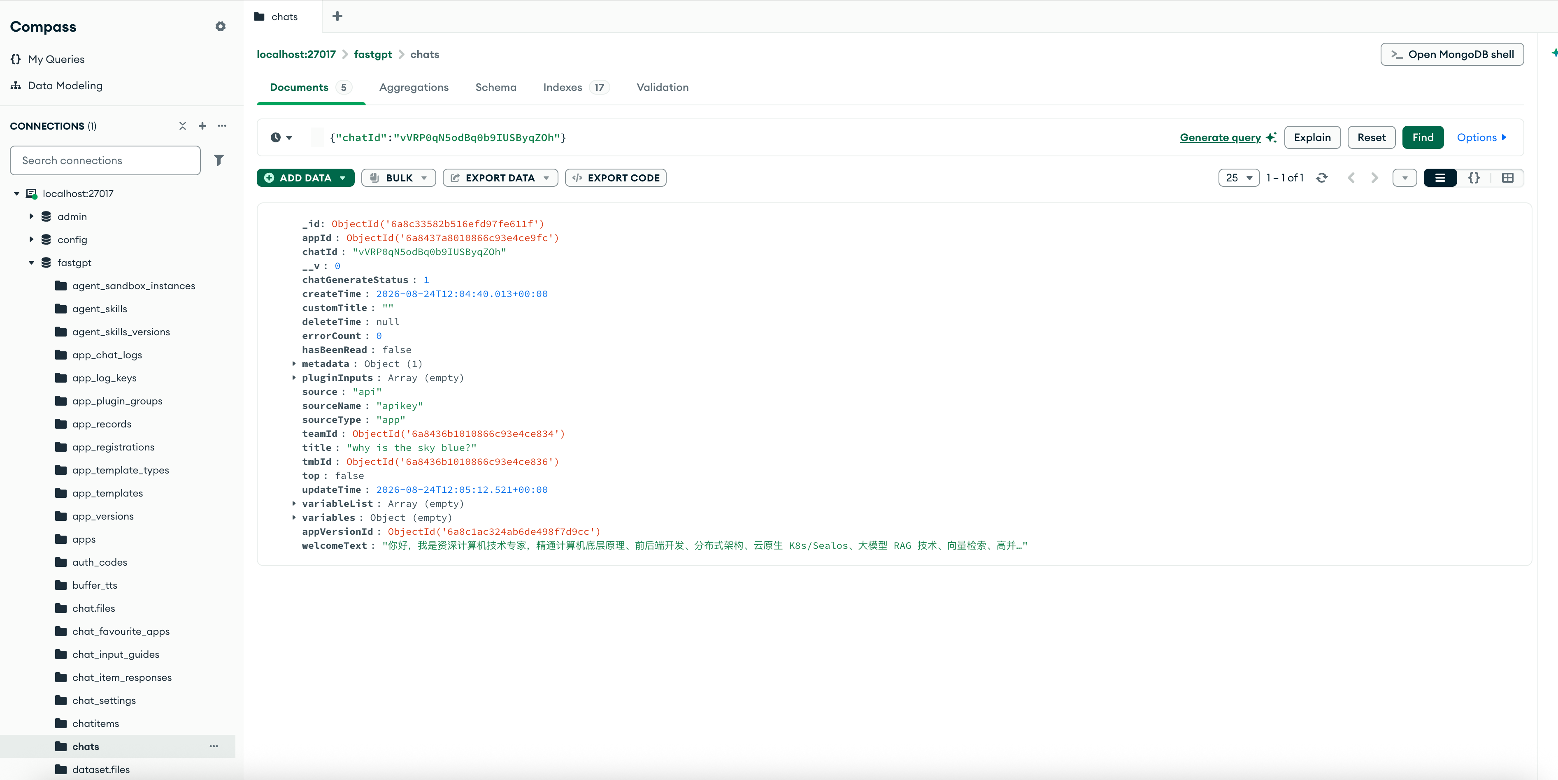Open My Queries curly-brace icon
1558x780 pixels.
[16, 59]
